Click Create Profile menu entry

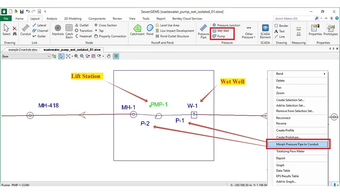point(285,130)
